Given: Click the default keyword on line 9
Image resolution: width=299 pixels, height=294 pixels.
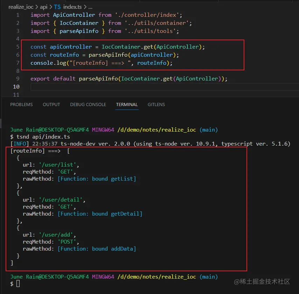Looking at the screenshot, I should (64, 78).
